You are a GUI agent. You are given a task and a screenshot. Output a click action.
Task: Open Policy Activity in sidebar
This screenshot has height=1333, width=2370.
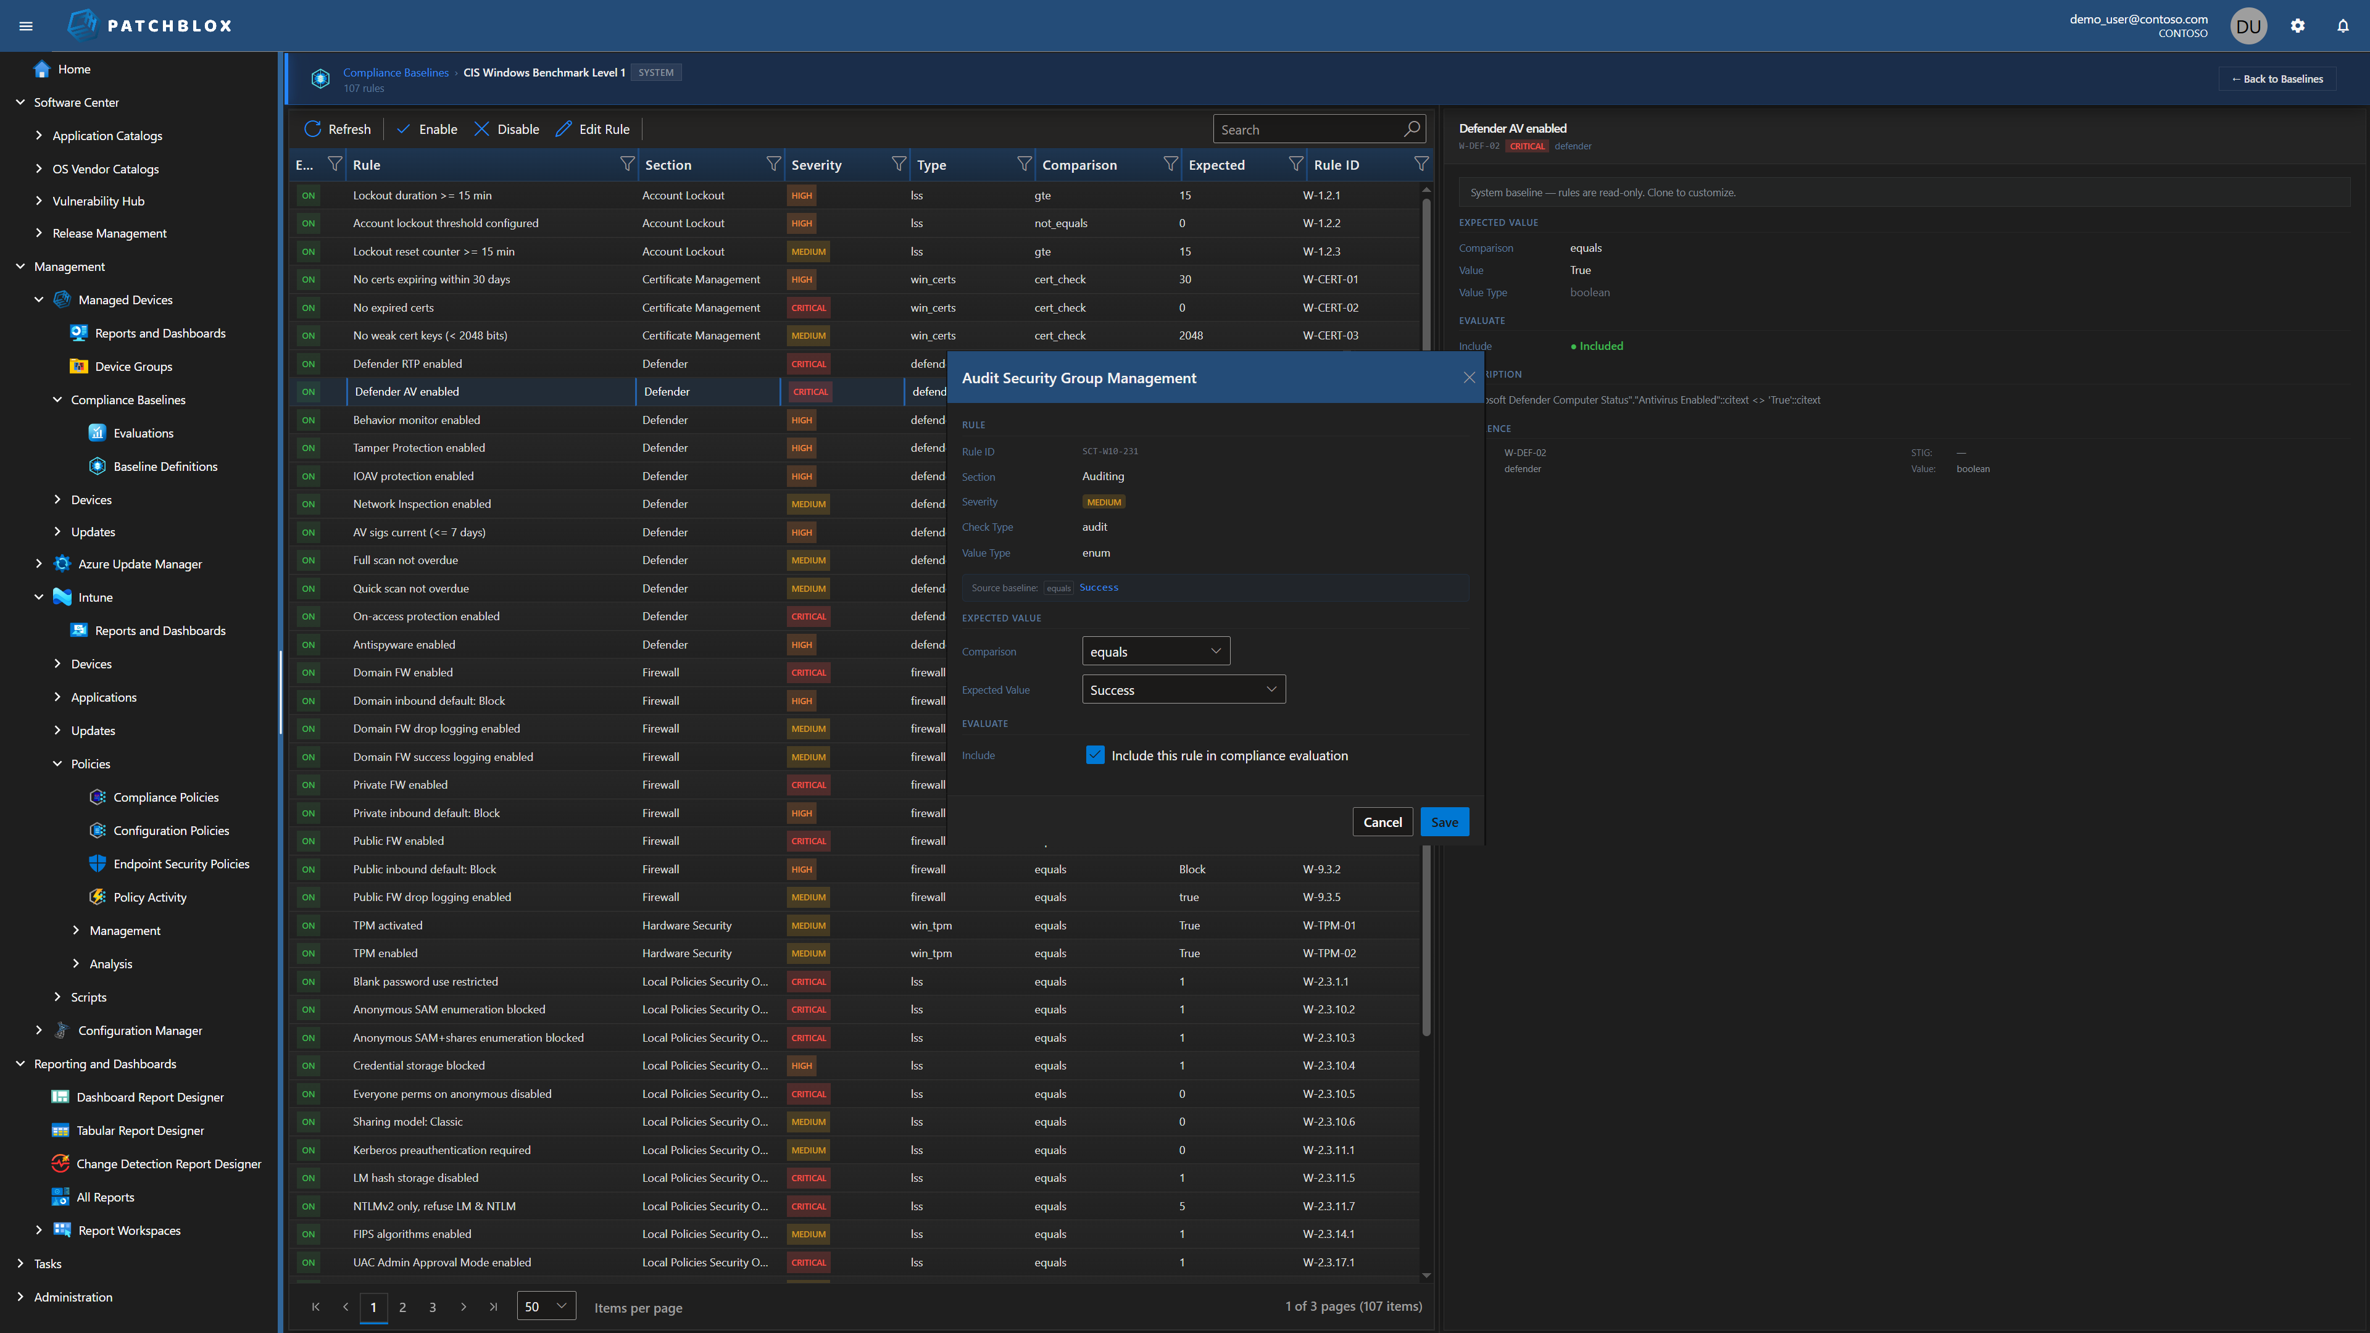point(149,897)
